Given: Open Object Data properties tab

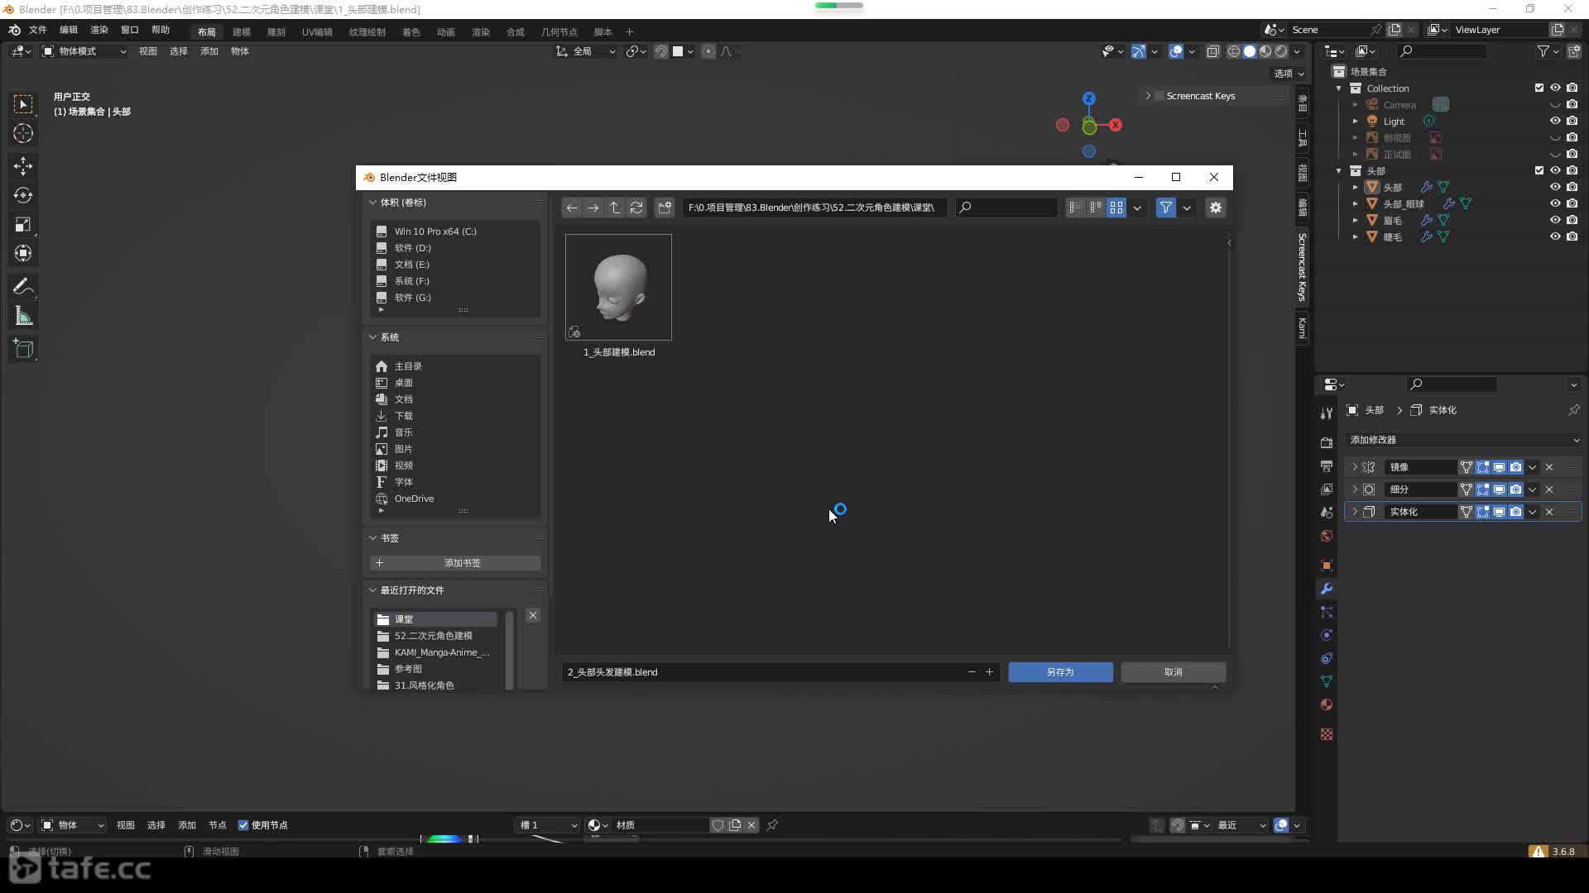Looking at the screenshot, I should [1327, 681].
